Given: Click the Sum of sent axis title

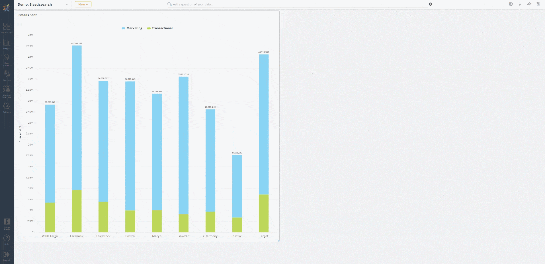Looking at the screenshot, I should (20, 134).
